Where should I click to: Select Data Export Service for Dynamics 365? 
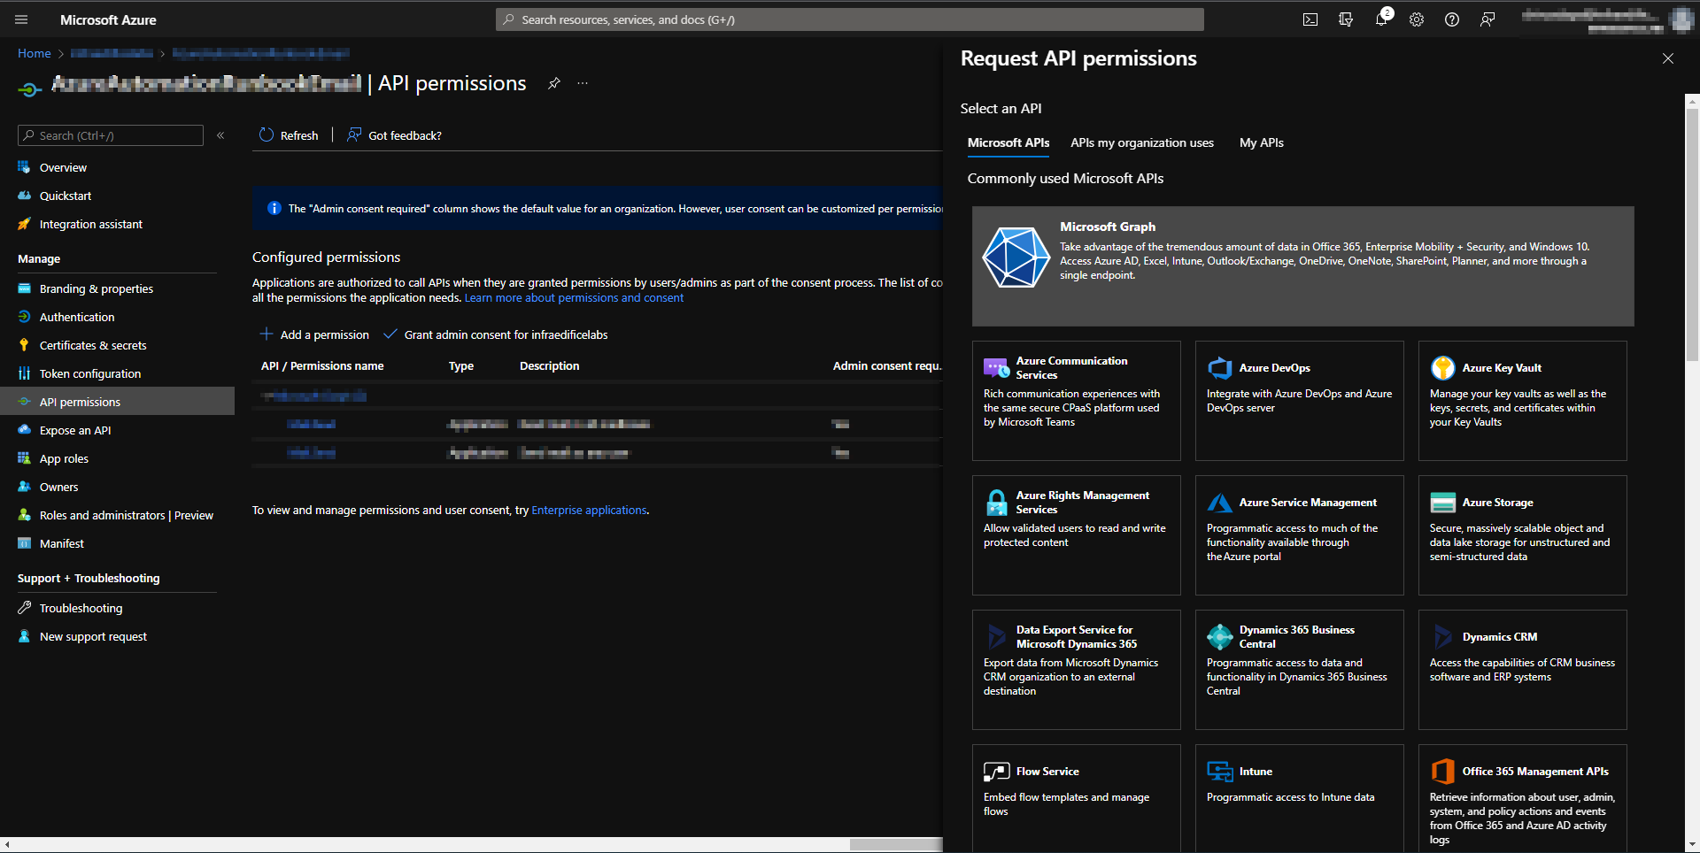click(x=1077, y=670)
